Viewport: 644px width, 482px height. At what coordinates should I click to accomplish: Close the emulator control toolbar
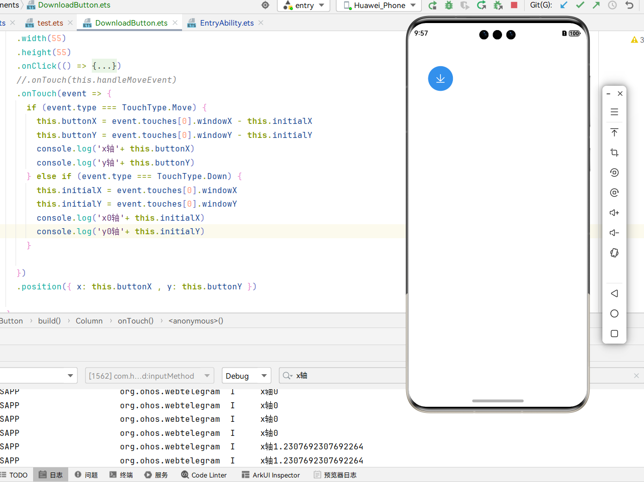620,94
